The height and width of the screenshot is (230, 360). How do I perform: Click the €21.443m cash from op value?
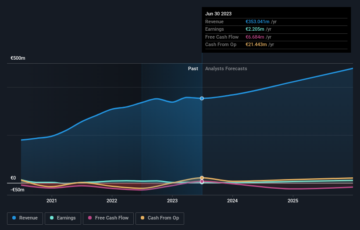(256, 45)
